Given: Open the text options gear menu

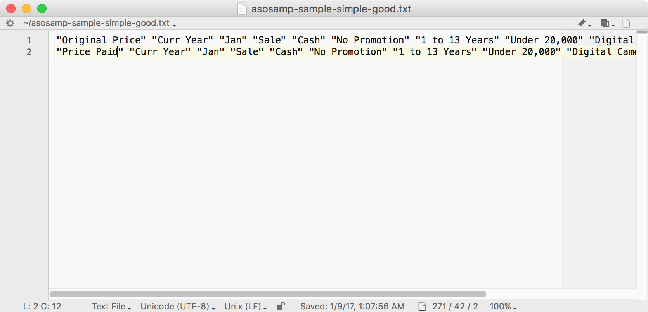Looking at the screenshot, I should [x=10, y=23].
